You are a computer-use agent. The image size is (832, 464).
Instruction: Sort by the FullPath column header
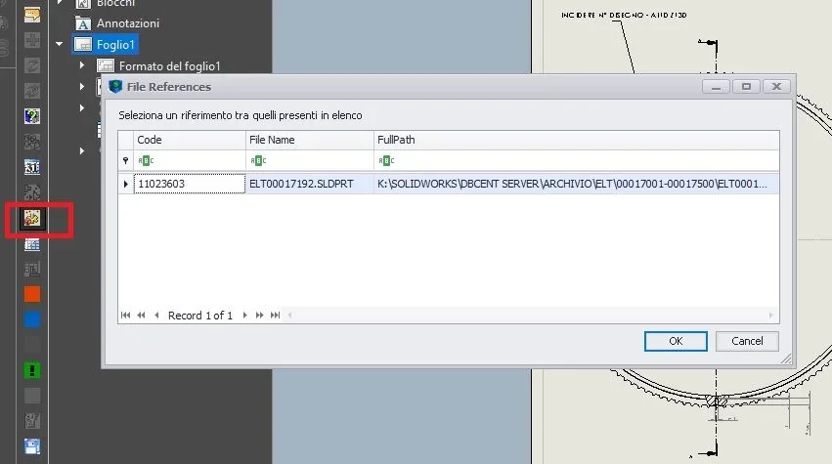point(577,140)
